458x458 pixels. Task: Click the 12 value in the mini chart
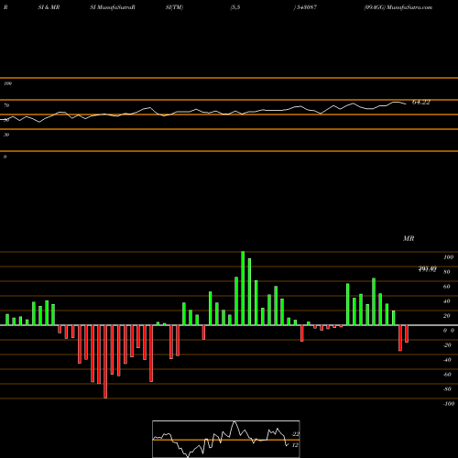(295, 445)
